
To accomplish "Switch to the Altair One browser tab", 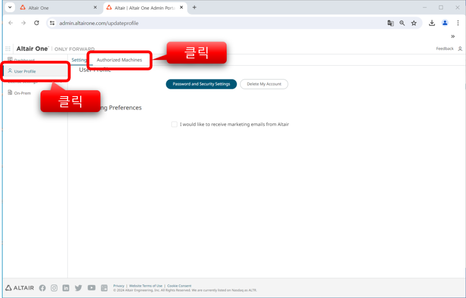I will point(59,8).
